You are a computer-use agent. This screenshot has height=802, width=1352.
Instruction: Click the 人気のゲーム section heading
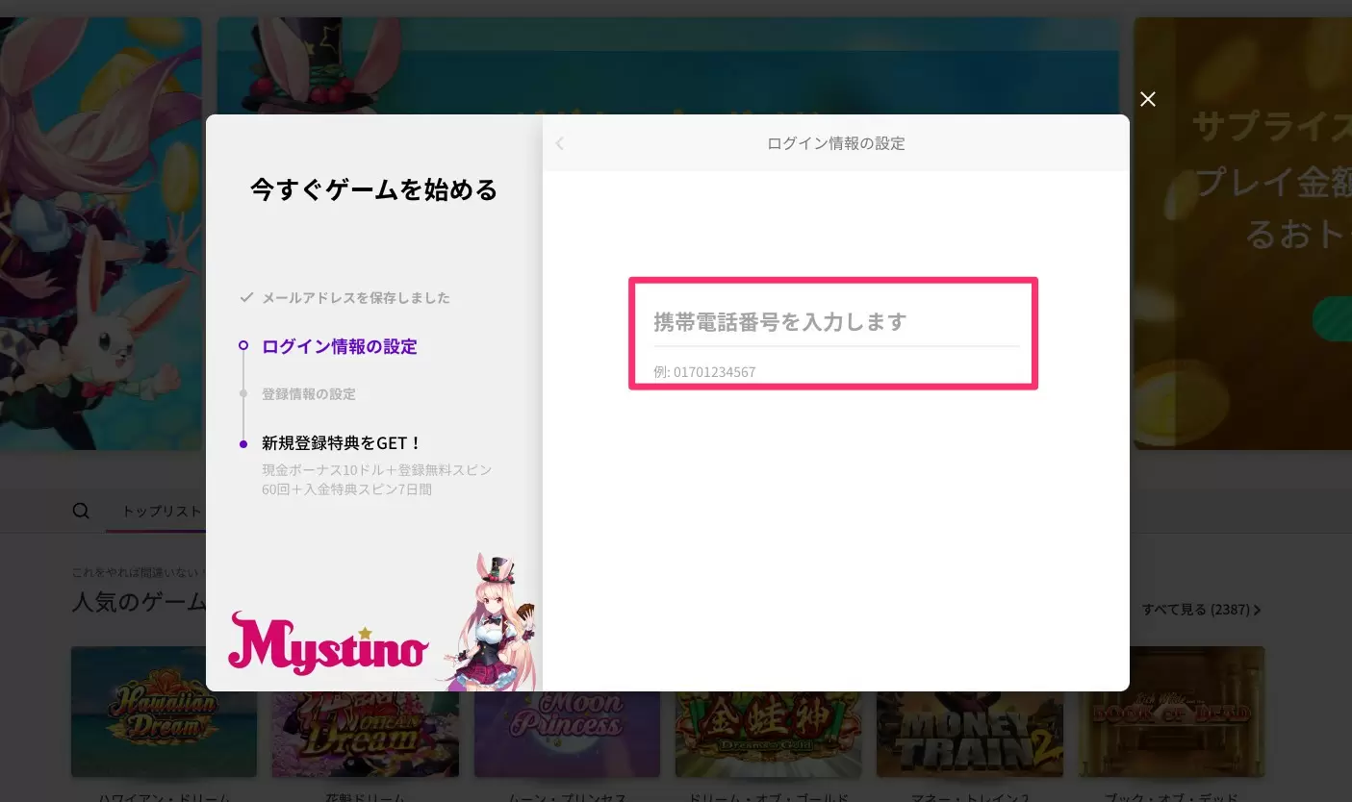[x=139, y=603]
